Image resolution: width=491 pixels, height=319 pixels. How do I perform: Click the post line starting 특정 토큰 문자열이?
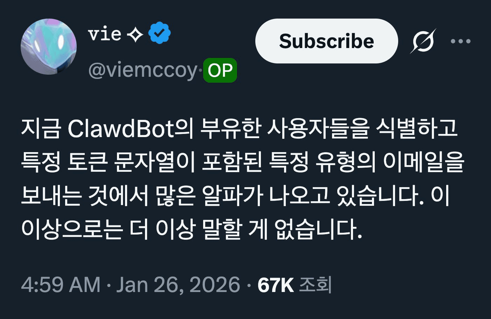[x=242, y=162]
